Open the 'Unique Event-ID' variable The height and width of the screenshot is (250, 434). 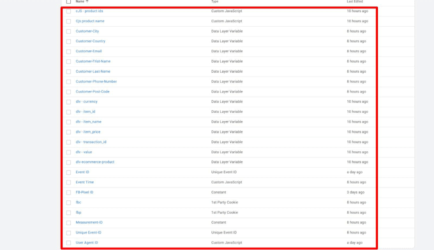coord(89,233)
